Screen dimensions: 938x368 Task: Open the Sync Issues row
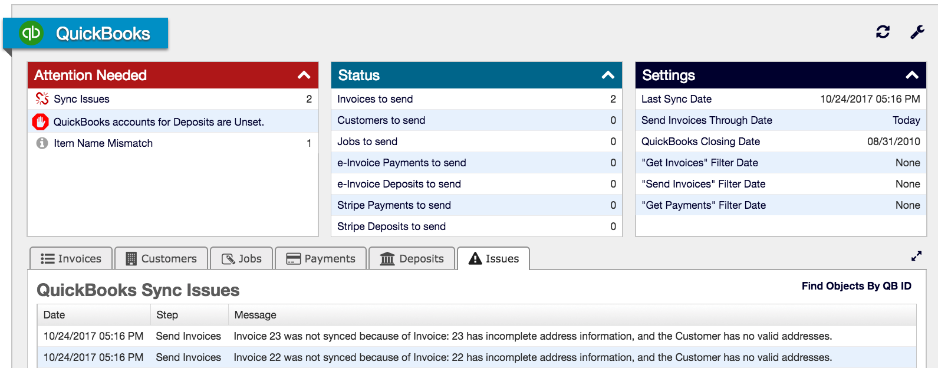click(173, 99)
